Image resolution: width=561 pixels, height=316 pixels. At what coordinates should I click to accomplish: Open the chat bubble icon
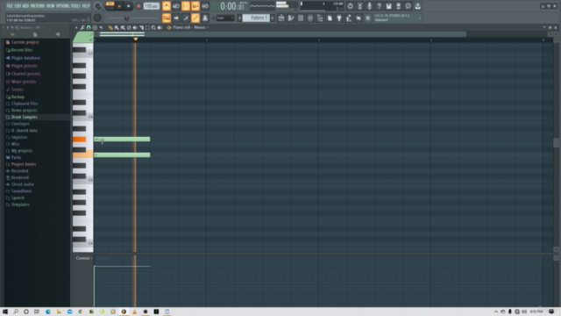408,6
